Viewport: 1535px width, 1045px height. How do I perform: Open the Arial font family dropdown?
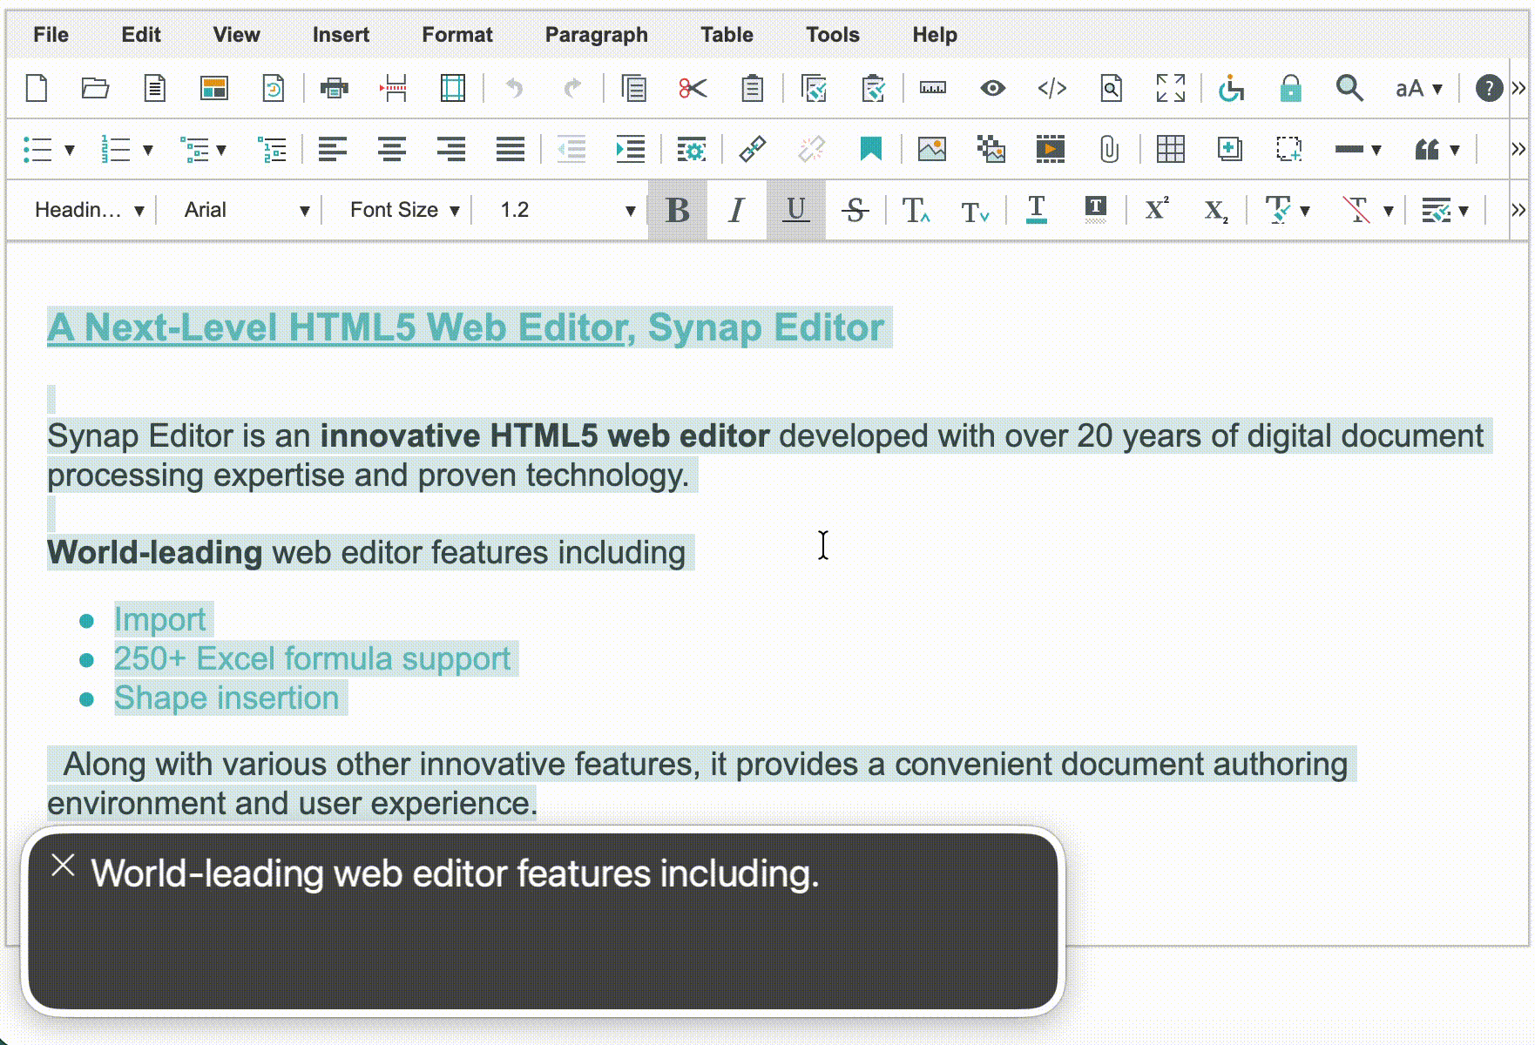click(247, 210)
